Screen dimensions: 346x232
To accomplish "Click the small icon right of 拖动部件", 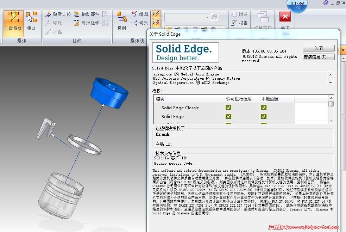I will 106,14.
